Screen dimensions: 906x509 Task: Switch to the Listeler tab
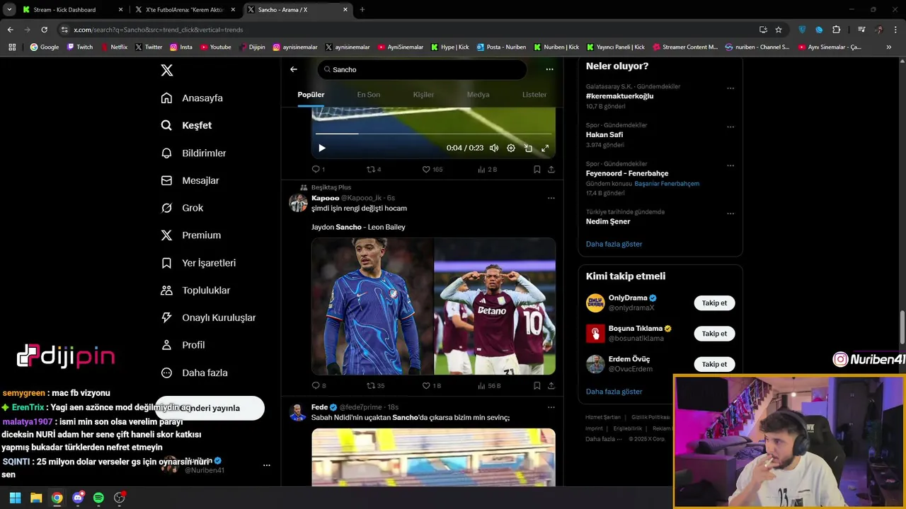point(534,95)
